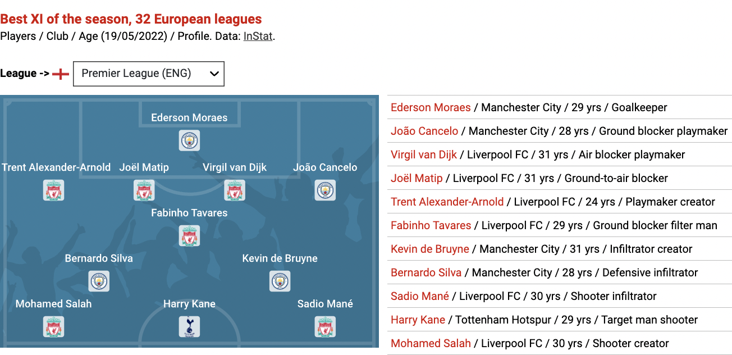Click Liverpool crest under Joël Matip
Screen dimensions: 732x355
(x=144, y=190)
